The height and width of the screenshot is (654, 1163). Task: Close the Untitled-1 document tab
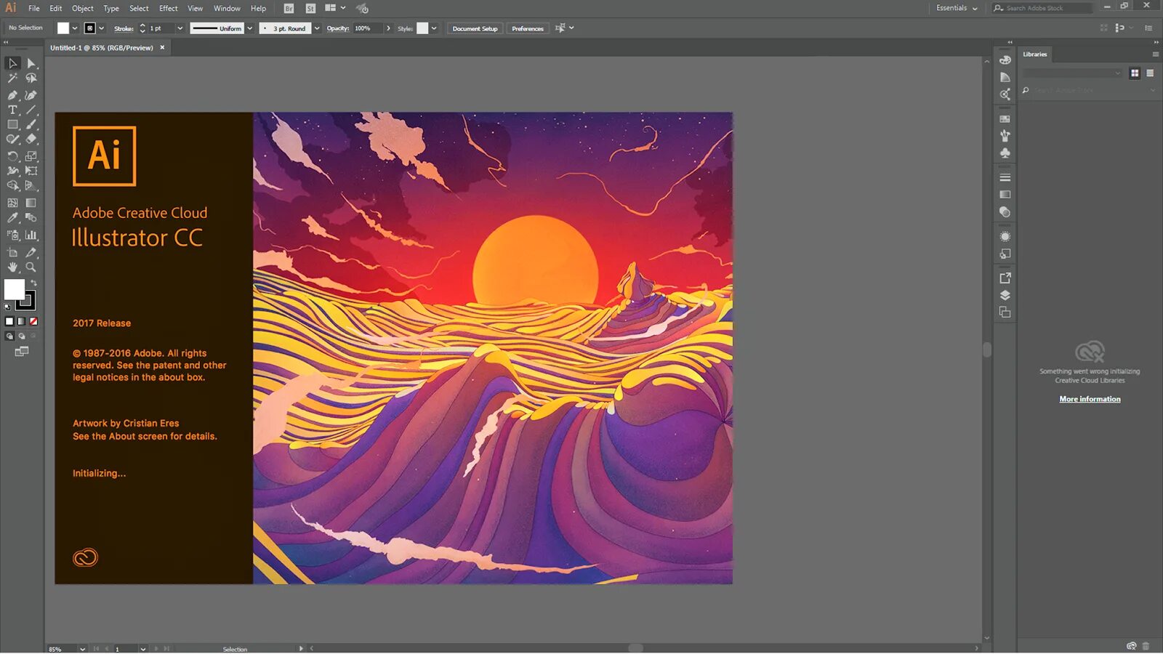click(162, 47)
